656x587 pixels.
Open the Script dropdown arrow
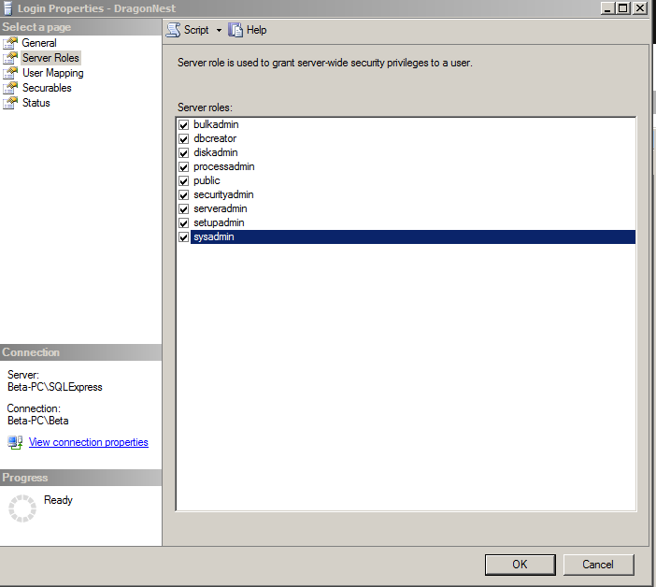219,30
